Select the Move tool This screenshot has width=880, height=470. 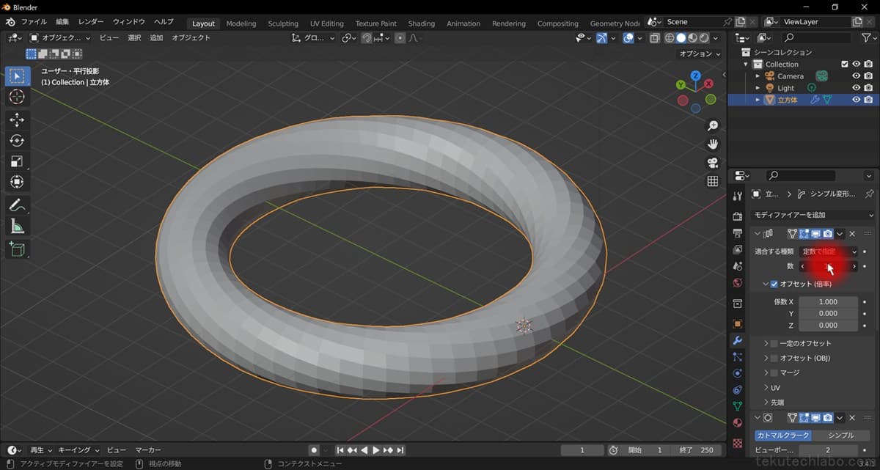pos(18,120)
